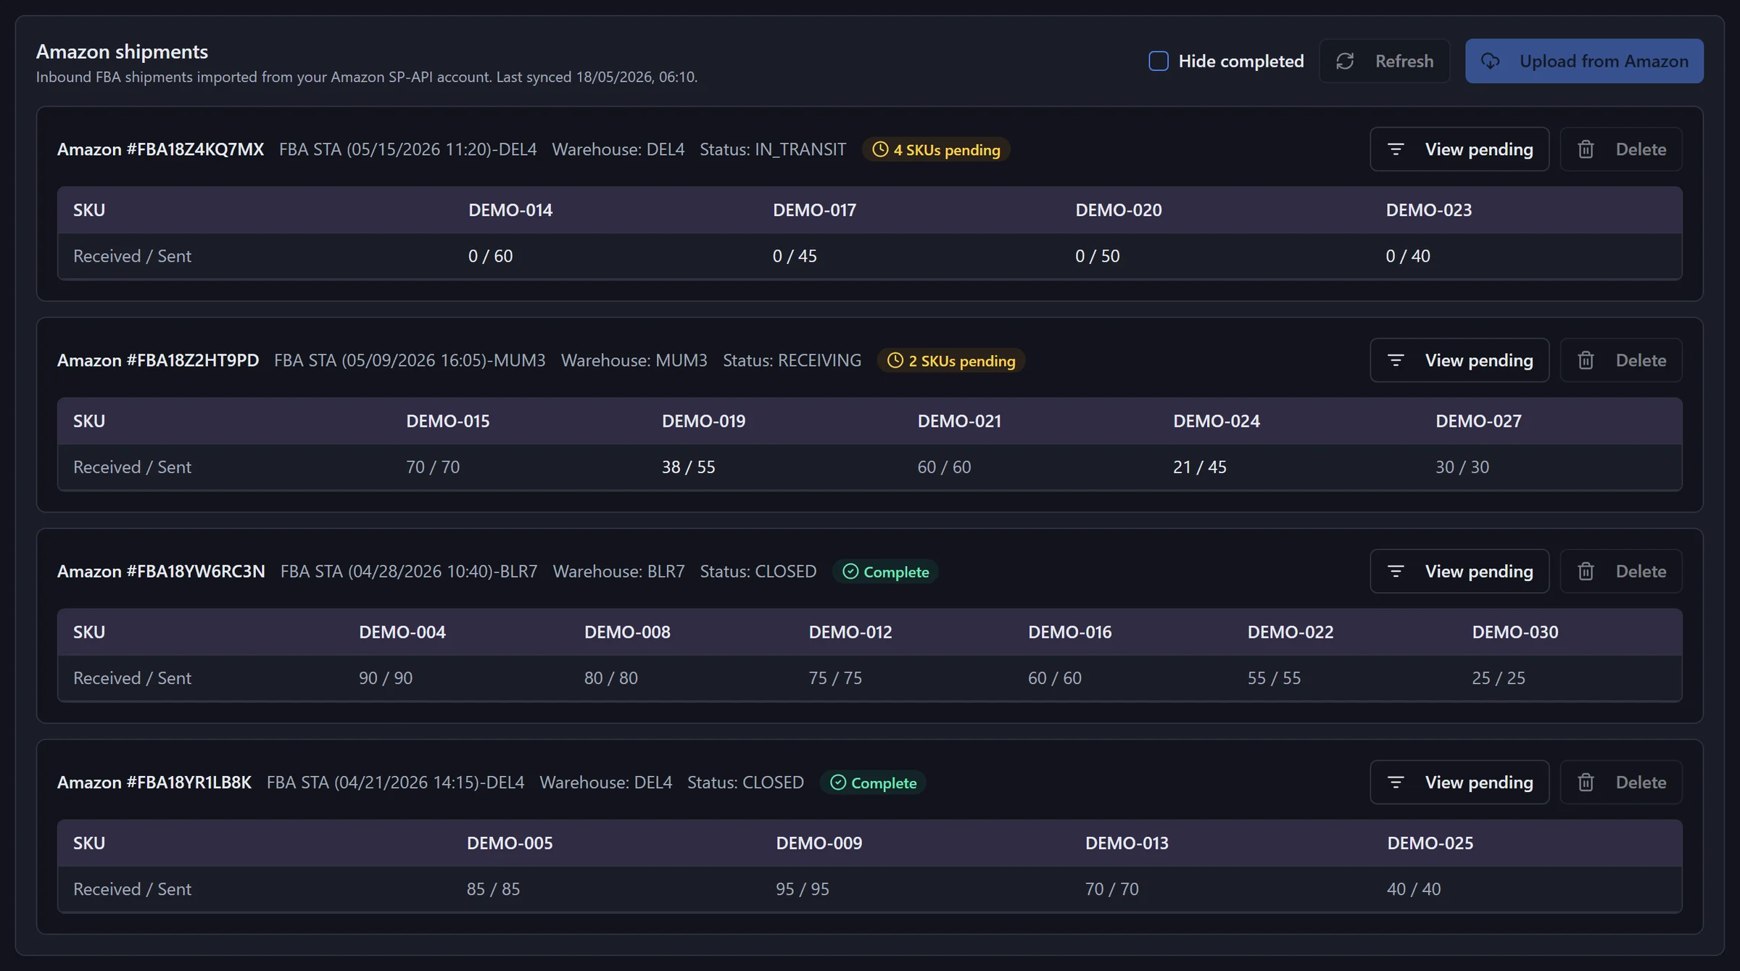Click the trash icon for shipment FBA18YW6RC3N

[1586, 571]
